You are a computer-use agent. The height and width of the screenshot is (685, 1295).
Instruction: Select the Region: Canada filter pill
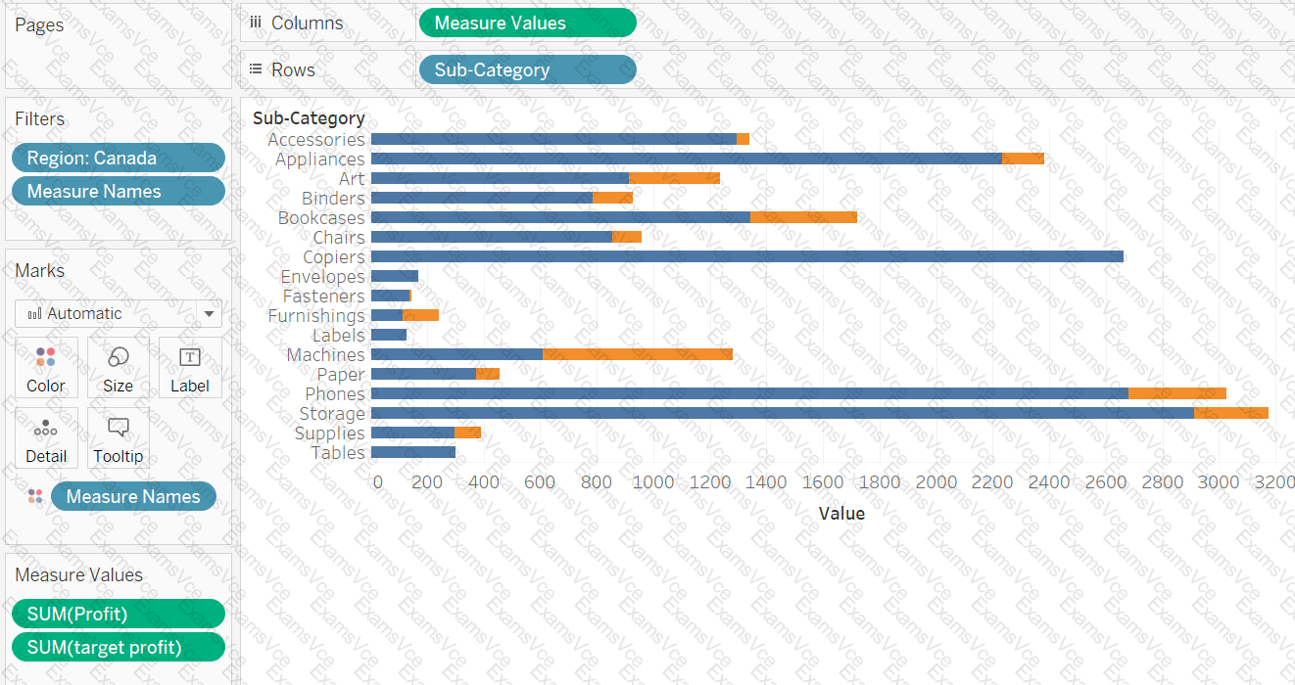coord(119,158)
